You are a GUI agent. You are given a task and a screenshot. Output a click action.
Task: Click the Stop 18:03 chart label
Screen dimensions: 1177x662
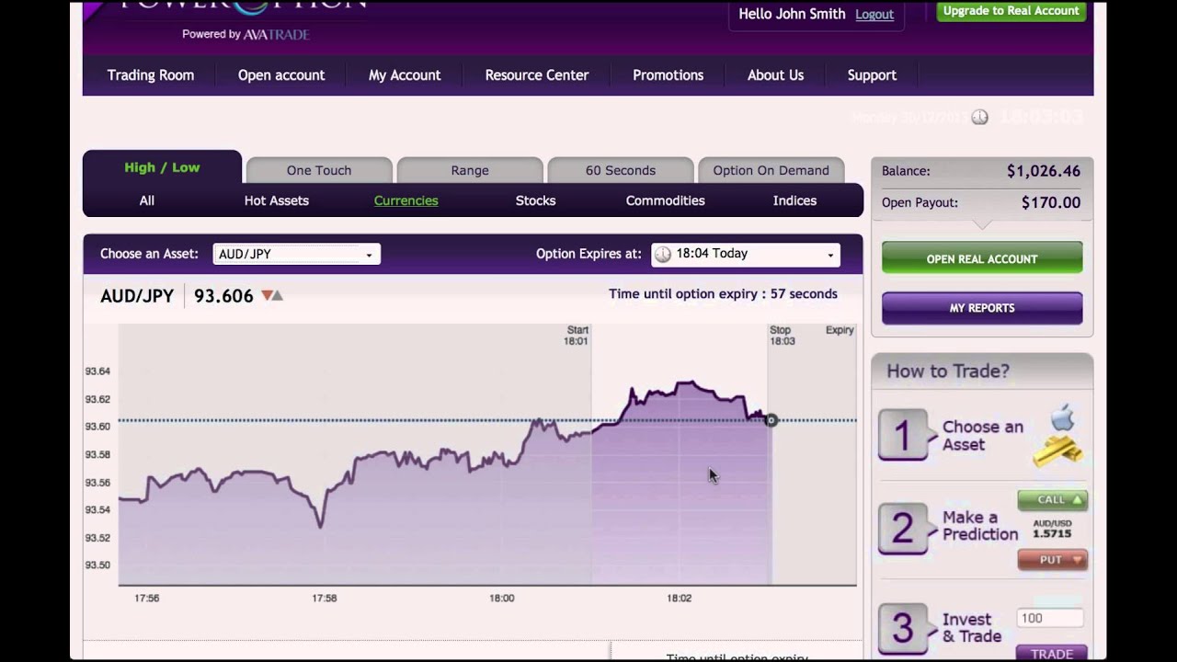[782, 336]
